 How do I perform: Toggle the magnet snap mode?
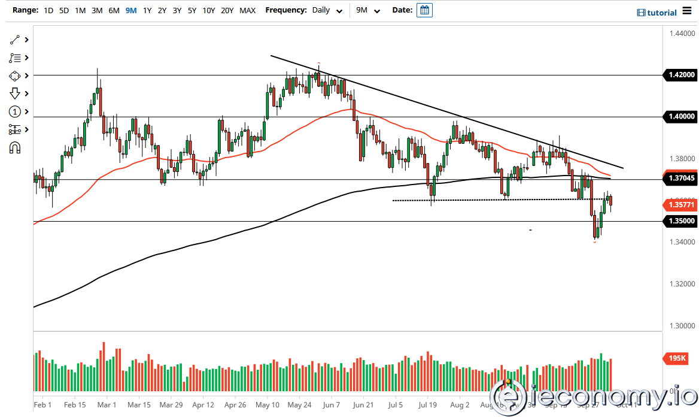pos(15,147)
